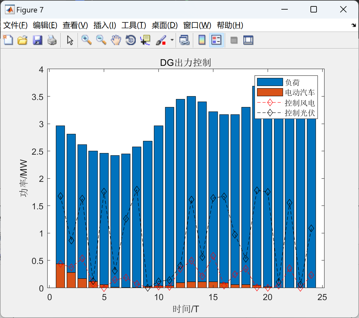The height and width of the screenshot is (318, 359).
Task: Save the figure using floppy disk icon
Action: pos(37,40)
